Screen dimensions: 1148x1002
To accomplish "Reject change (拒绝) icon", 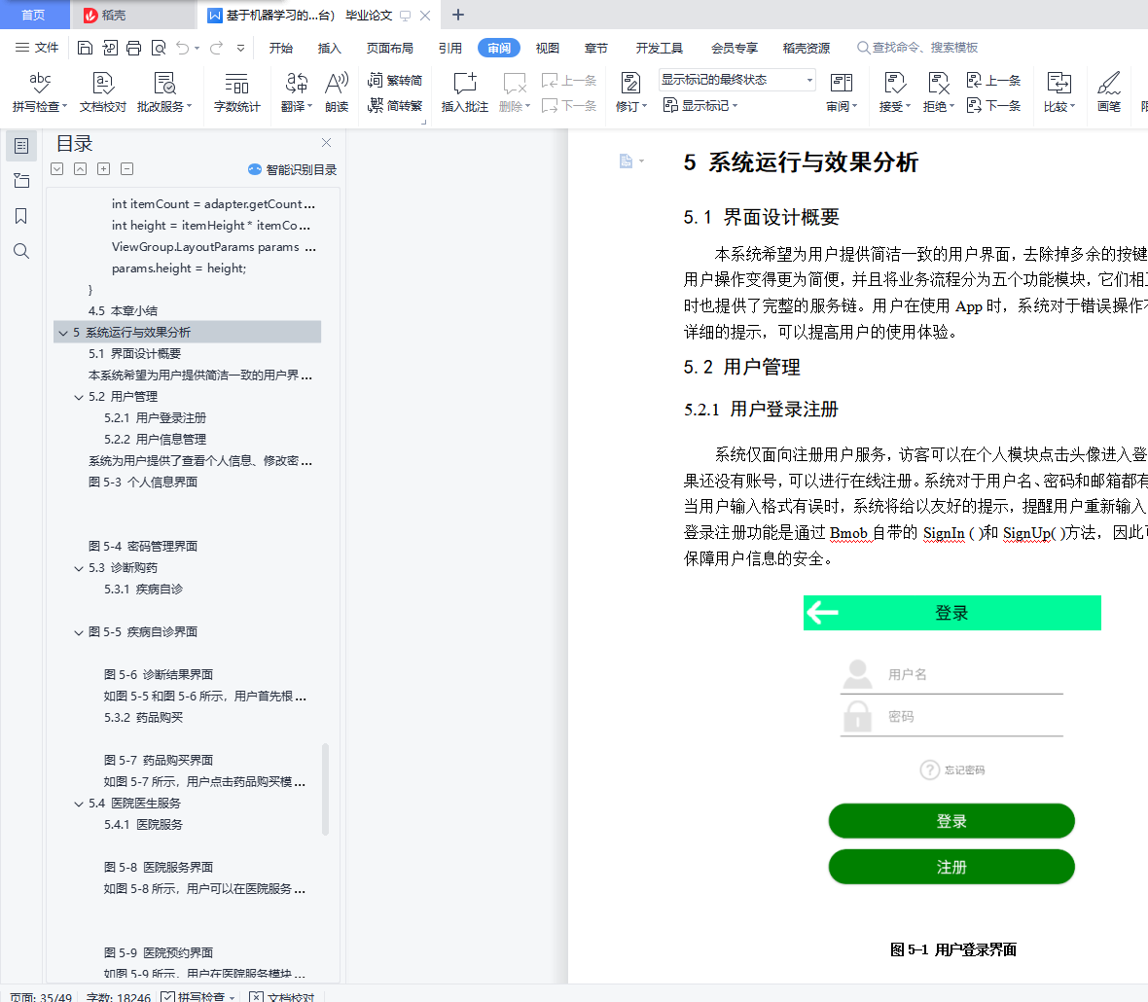I will pyautogui.click(x=938, y=82).
